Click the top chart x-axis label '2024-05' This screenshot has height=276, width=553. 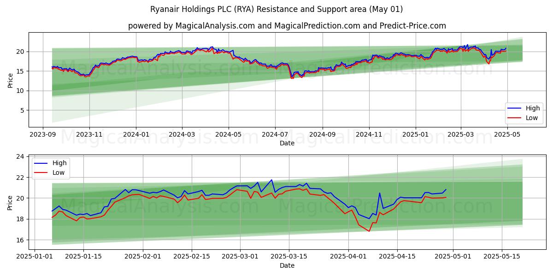click(228, 135)
